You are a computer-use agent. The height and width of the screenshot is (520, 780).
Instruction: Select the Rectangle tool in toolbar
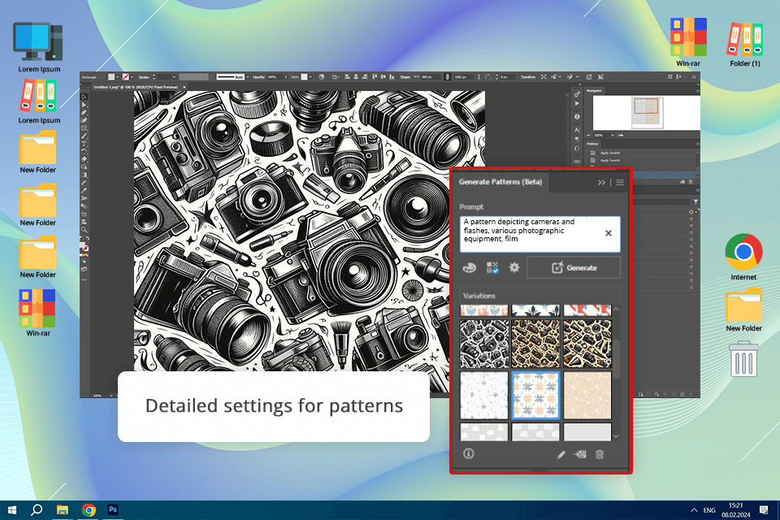point(84,128)
